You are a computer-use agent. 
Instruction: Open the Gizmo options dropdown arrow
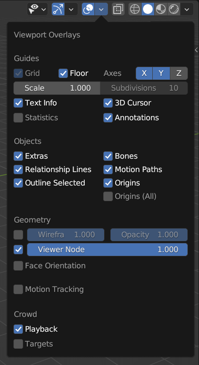coord(71,10)
